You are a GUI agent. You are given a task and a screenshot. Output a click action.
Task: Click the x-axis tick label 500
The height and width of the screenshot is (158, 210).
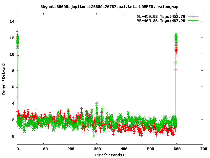click(150, 149)
